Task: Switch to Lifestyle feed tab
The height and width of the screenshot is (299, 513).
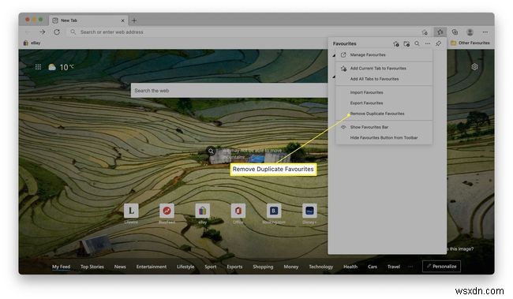Action: tap(185, 267)
